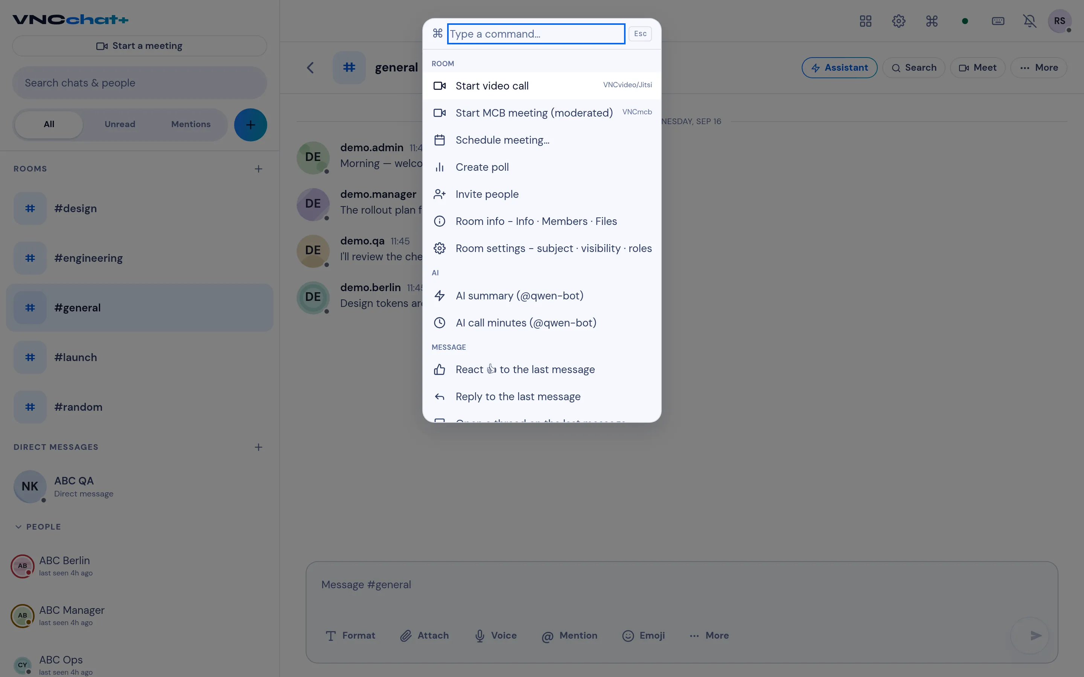1084x677 pixels.
Task: Click the keyboard shortcuts icon in top bar
Action: [x=998, y=21]
